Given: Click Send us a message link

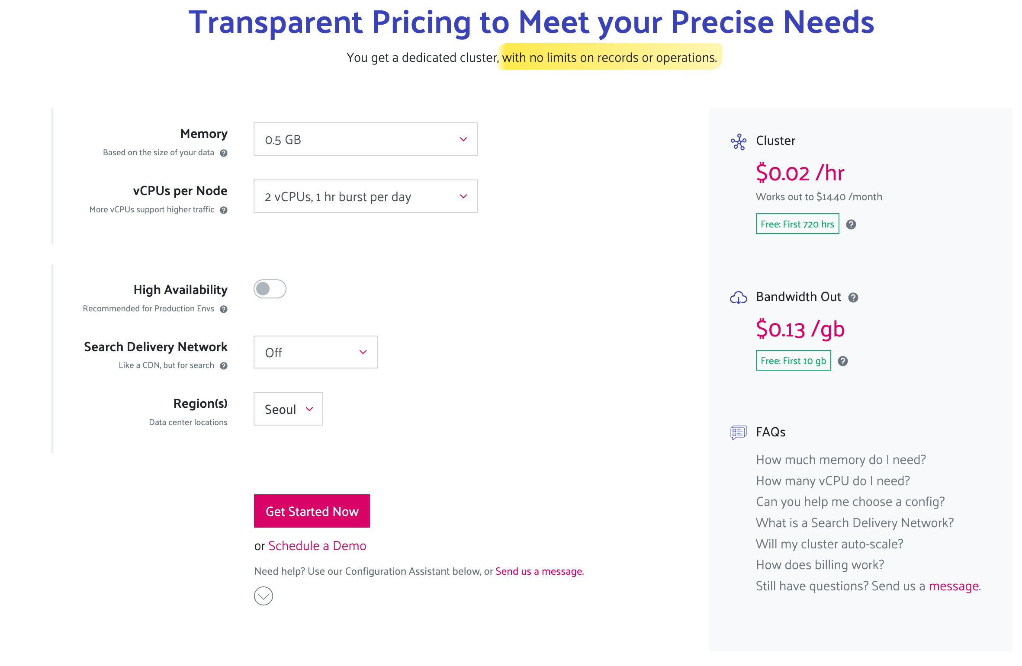Looking at the screenshot, I should 540,571.
